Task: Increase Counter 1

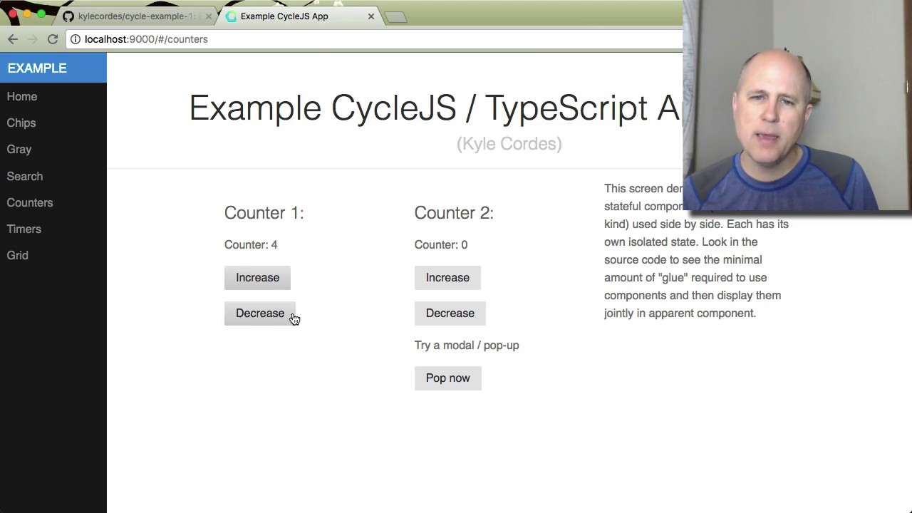Action: 257,278
